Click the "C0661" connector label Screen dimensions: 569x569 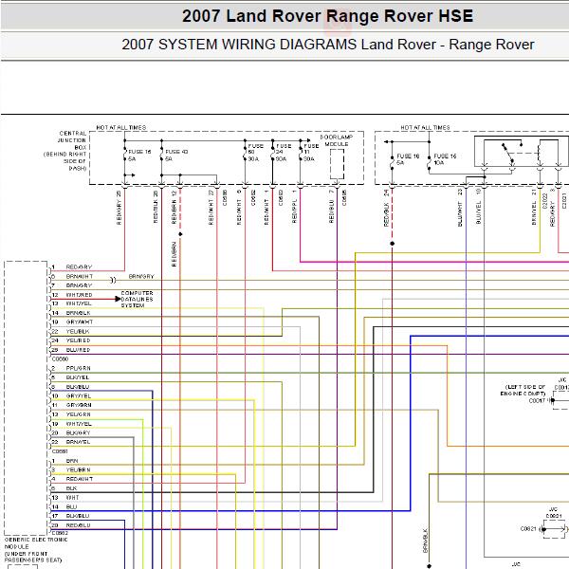tap(60, 451)
